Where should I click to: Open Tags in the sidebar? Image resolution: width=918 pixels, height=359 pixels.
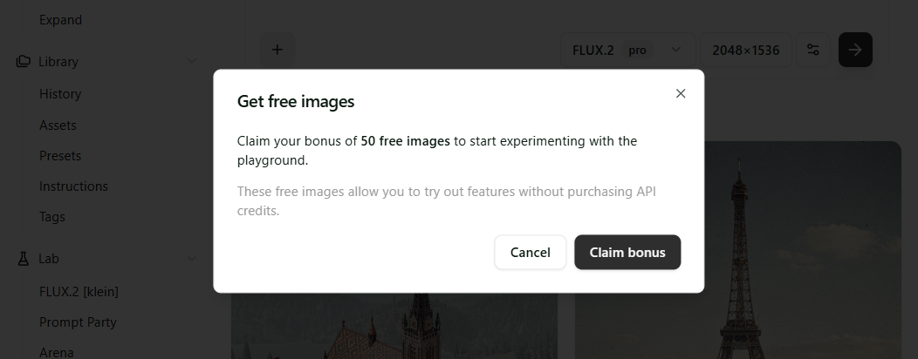(52, 217)
